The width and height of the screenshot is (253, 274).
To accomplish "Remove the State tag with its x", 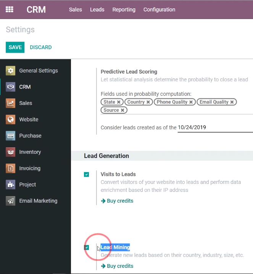I will pyautogui.click(x=119, y=102).
